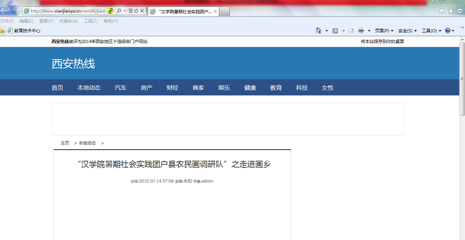465x240 pixels.
Task: Open a new blank tab
Action: (x=224, y=11)
